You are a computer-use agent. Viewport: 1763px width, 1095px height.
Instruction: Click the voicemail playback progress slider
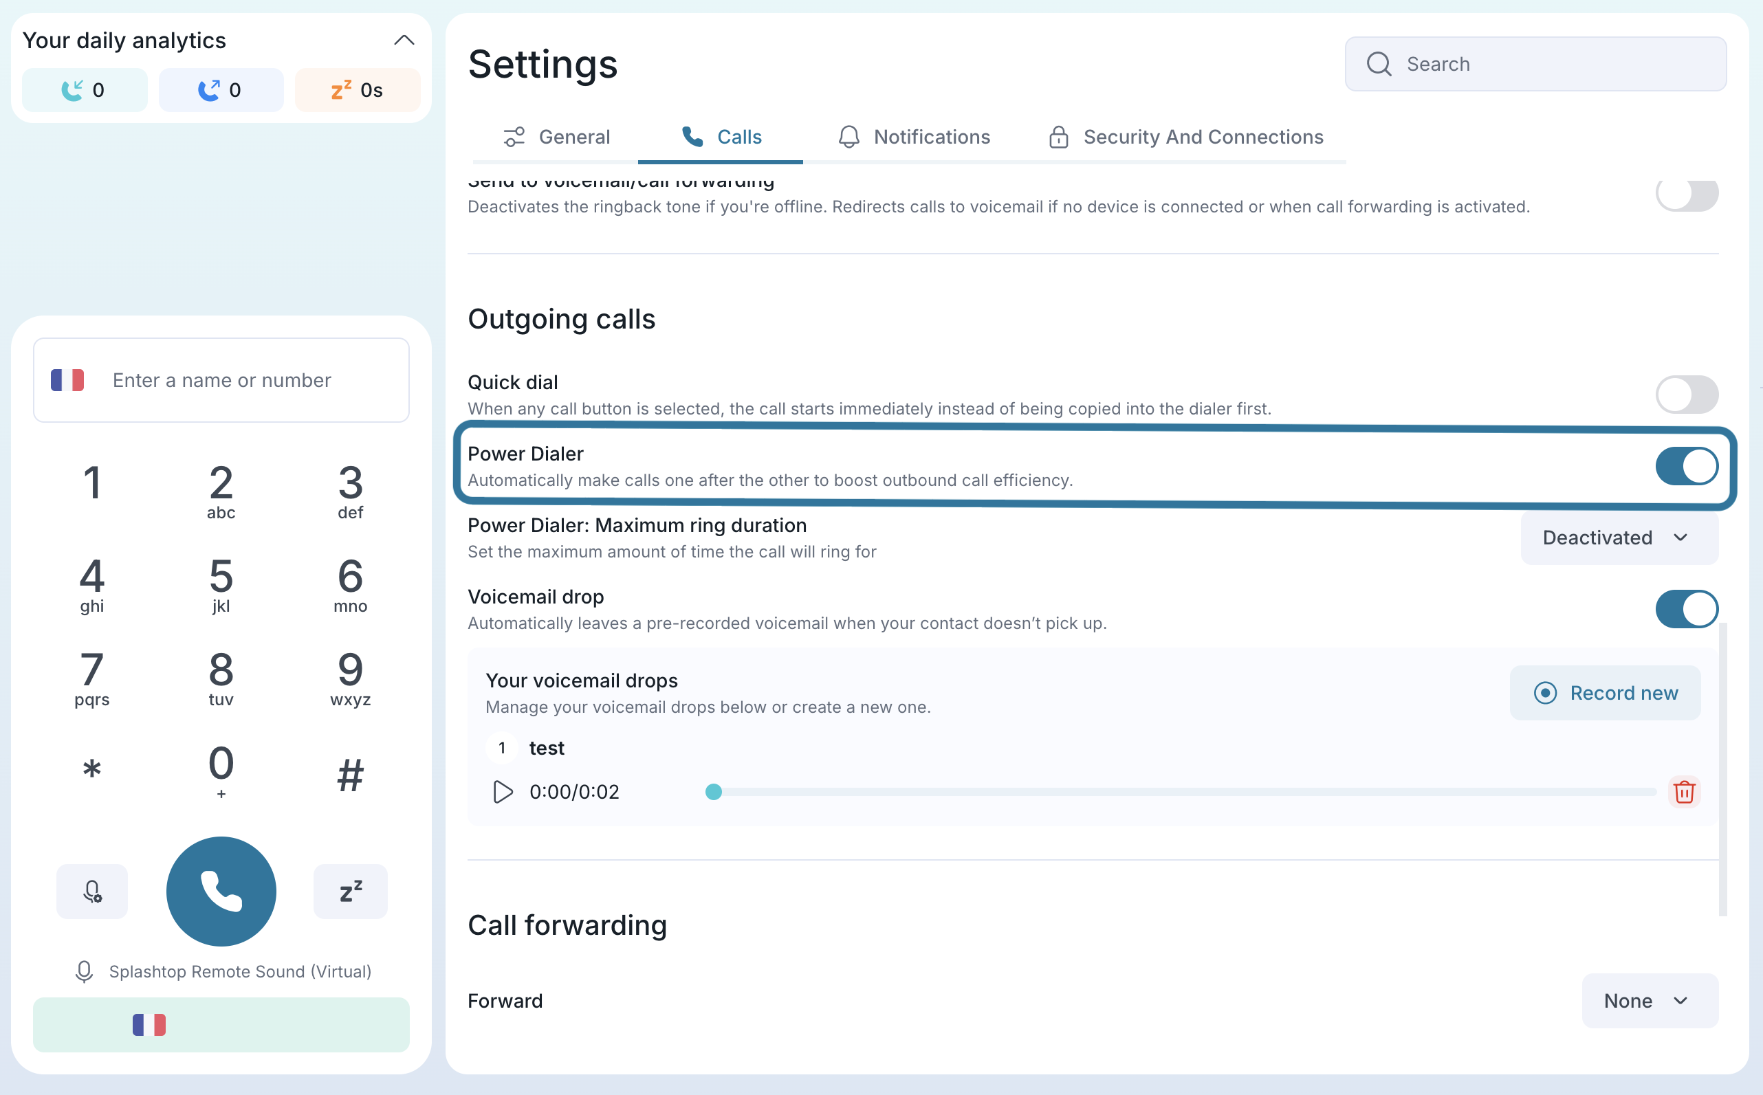pyautogui.click(x=1181, y=792)
